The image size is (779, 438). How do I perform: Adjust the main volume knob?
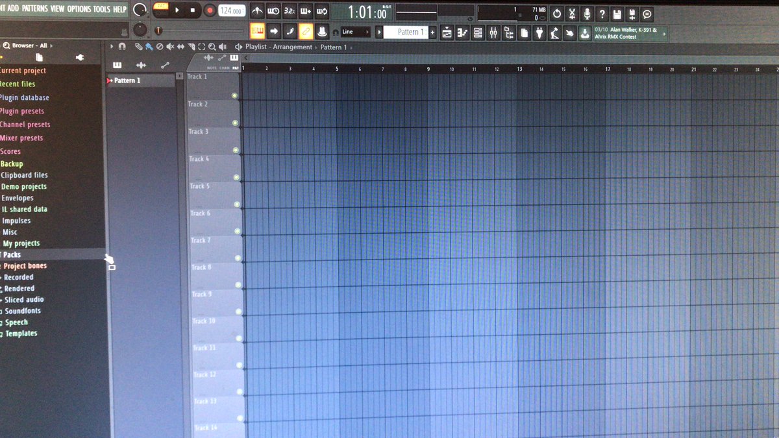click(140, 10)
